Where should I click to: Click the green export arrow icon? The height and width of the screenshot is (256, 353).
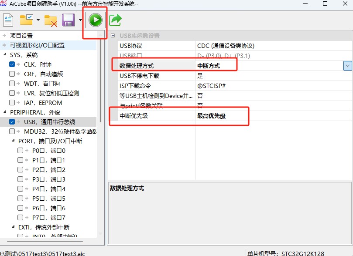pyautogui.click(x=115, y=20)
